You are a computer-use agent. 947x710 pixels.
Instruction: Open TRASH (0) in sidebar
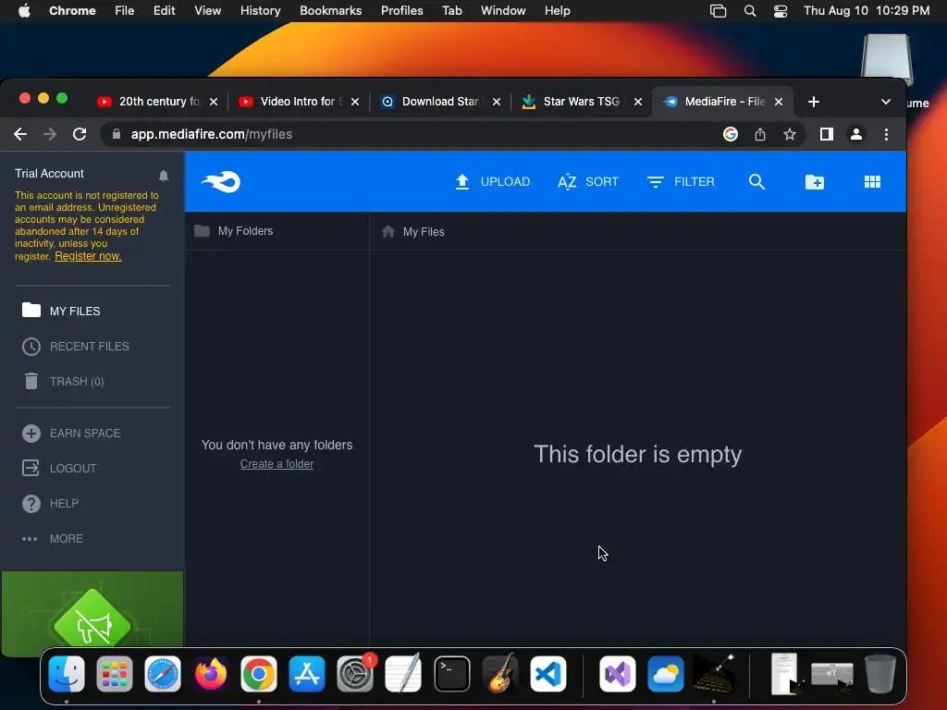tap(64, 381)
